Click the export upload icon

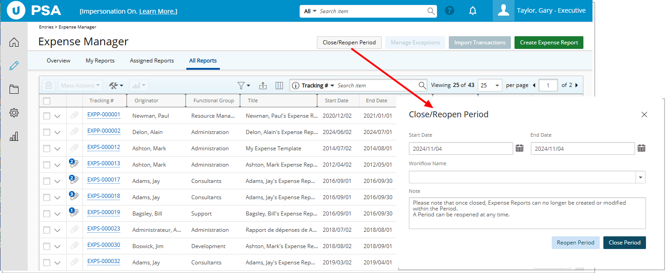click(x=263, y=85)
